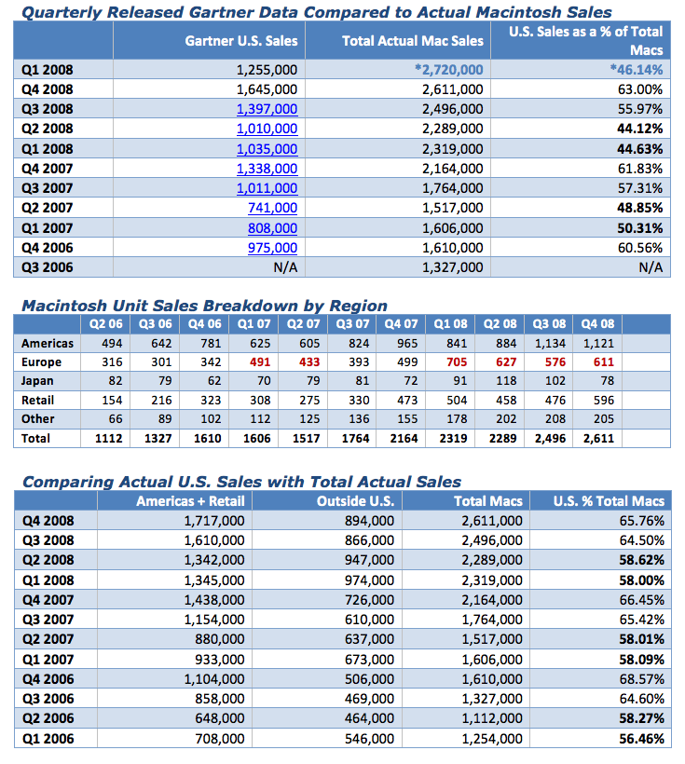This screenshot has width=685, height=764.
Task: Click the bold 44.12% value
Action: 640,129
